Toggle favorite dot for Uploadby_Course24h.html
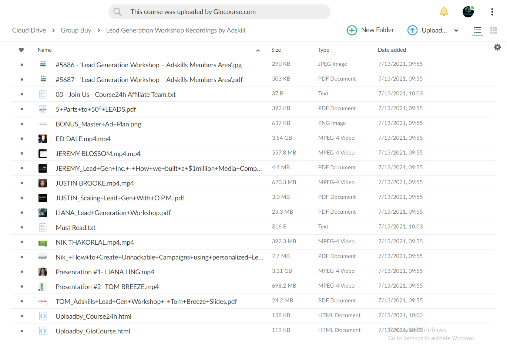507x346 pixels. [x=22, y=316]
